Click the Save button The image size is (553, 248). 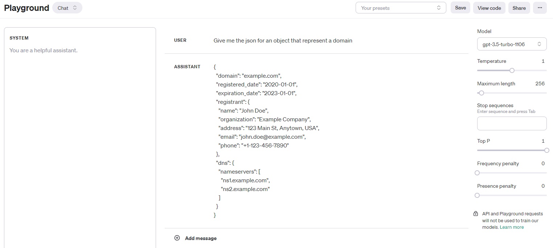coord(460,8)
